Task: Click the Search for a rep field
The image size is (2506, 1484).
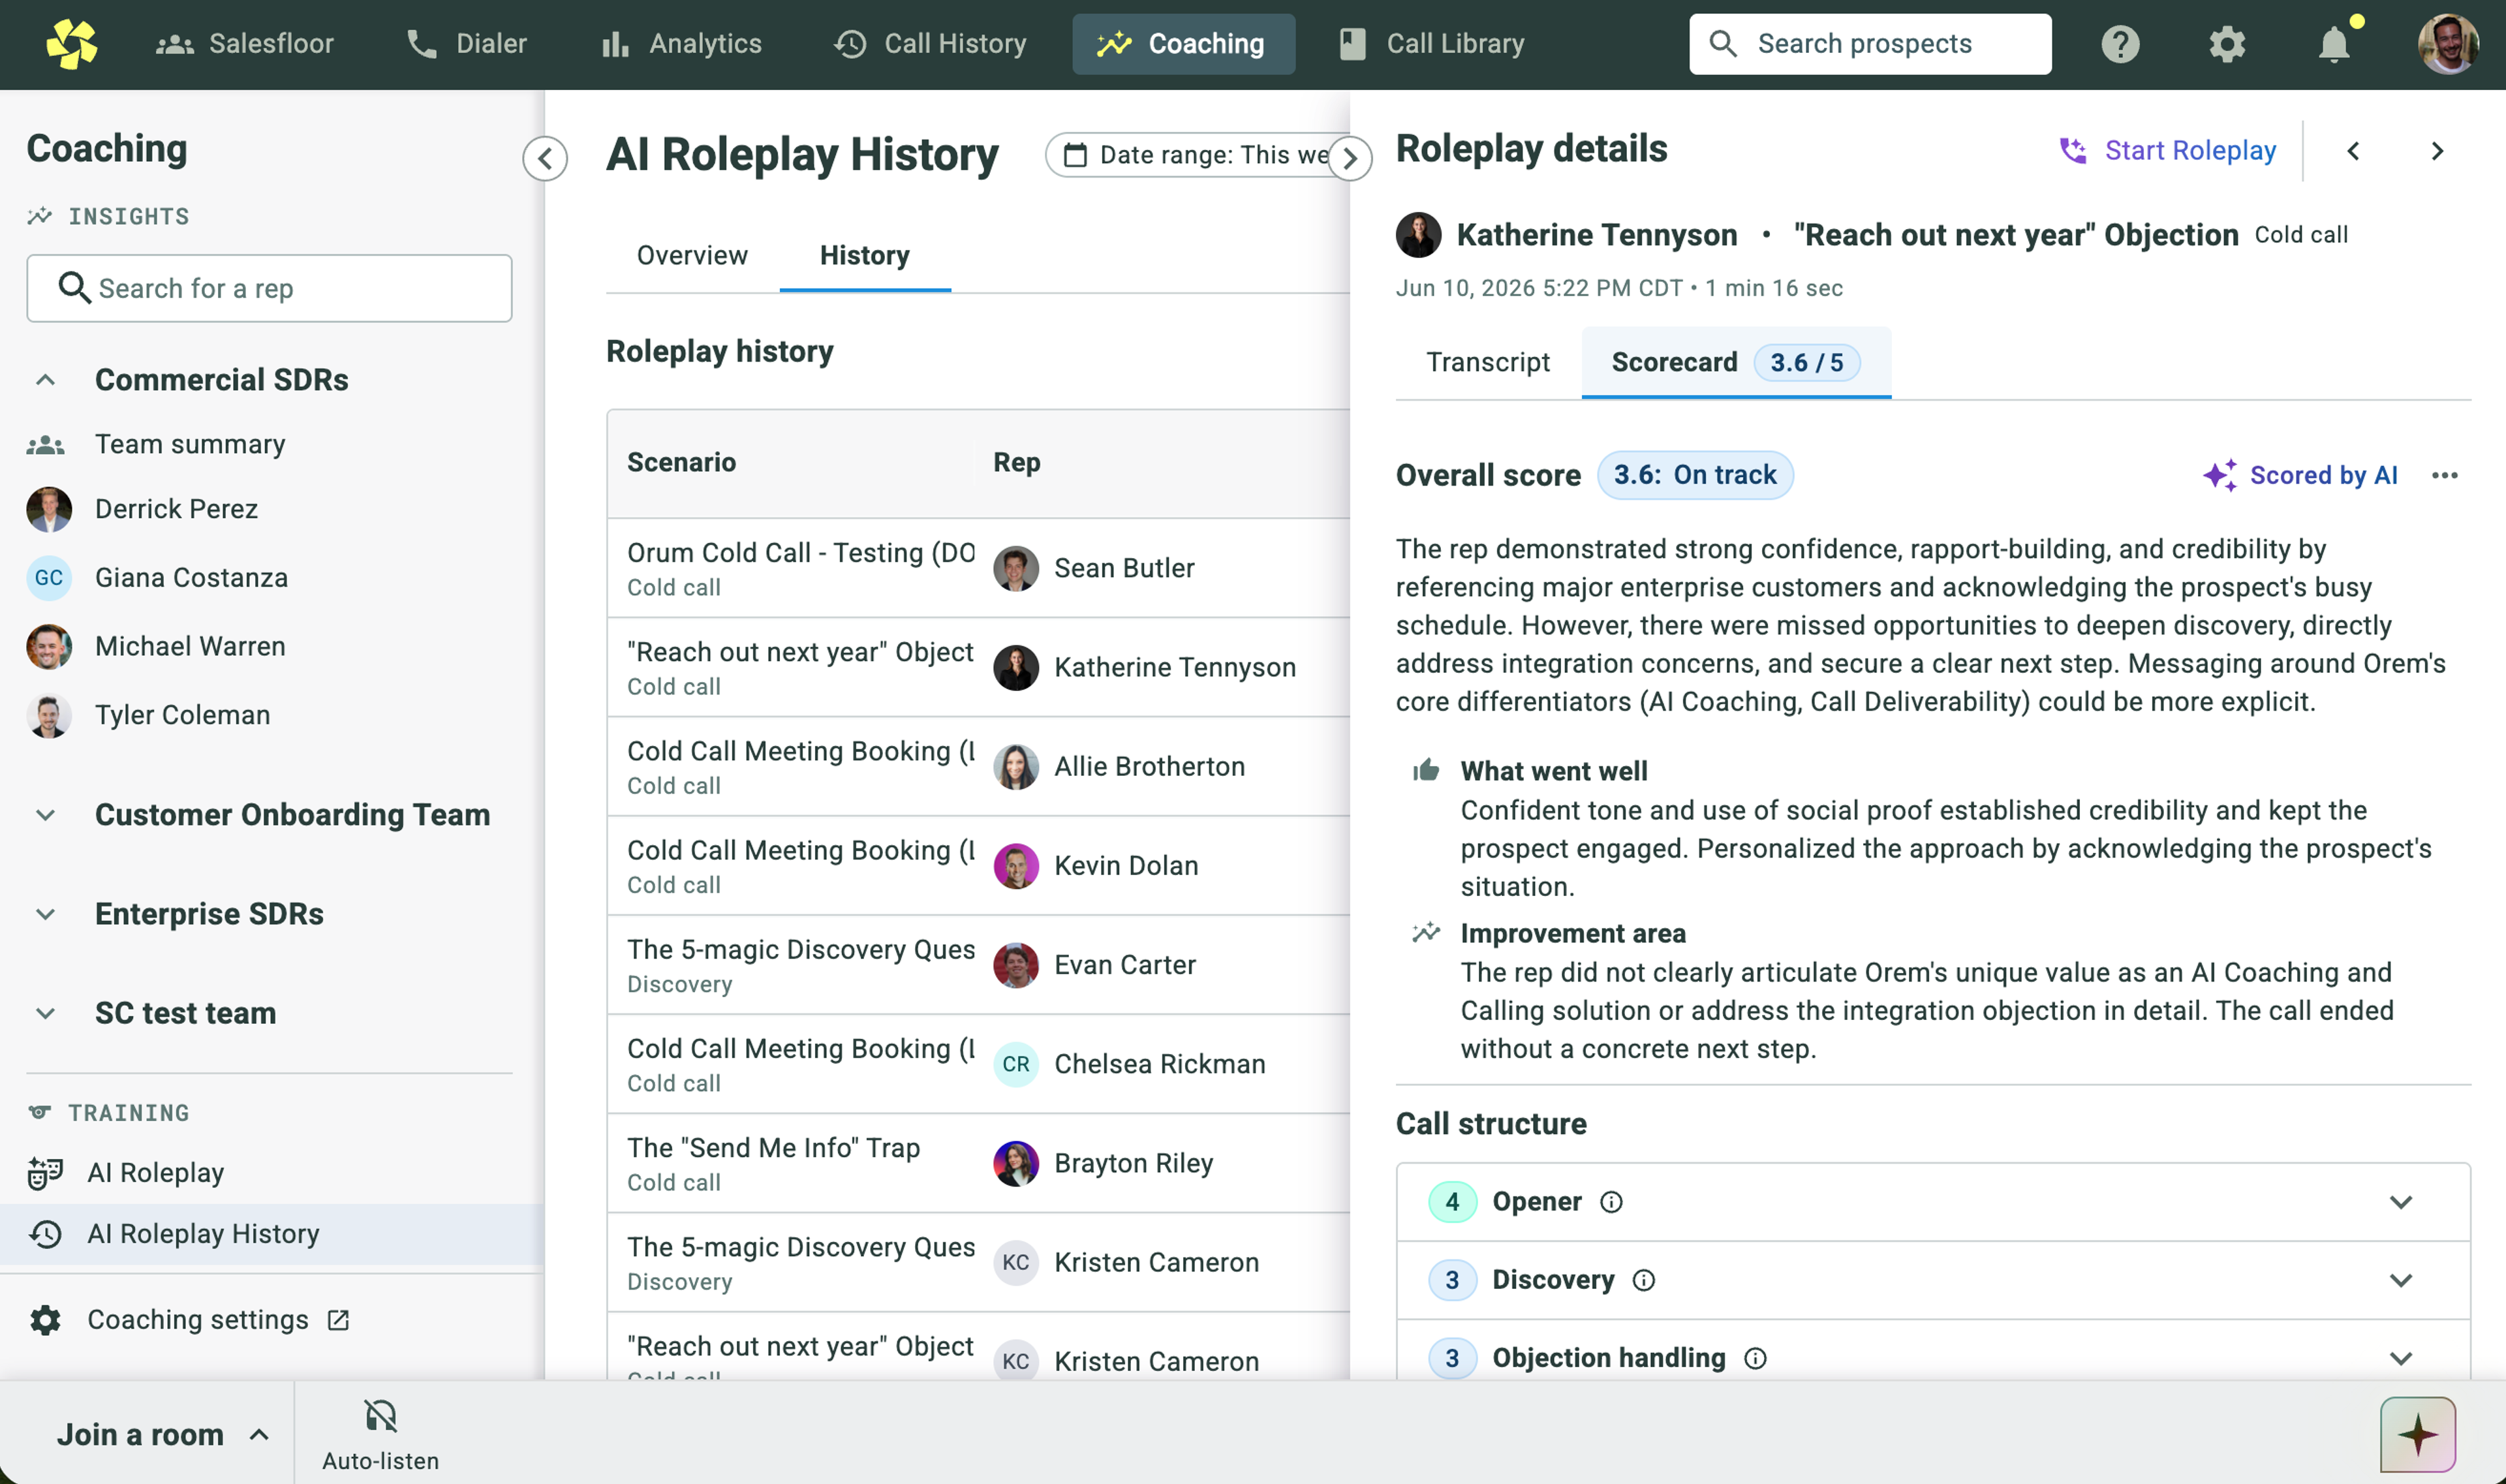Action: click(270, 288)
